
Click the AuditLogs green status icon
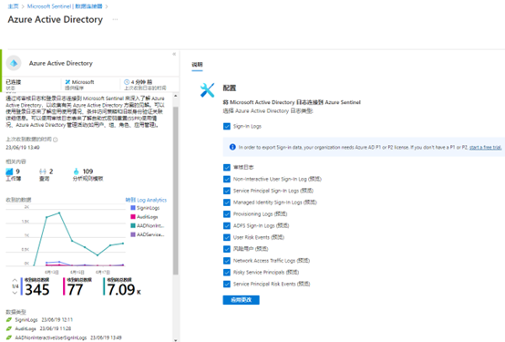(x=9, y=329)
